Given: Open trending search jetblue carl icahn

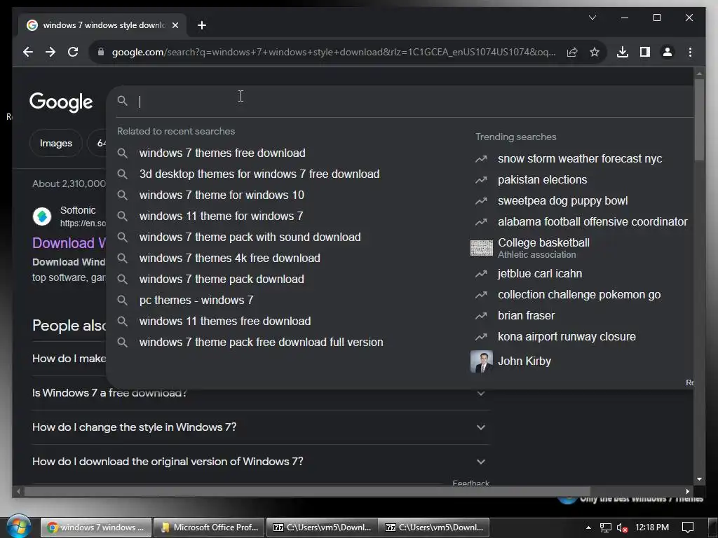Looking at the screenshot, I should (540, 274).
